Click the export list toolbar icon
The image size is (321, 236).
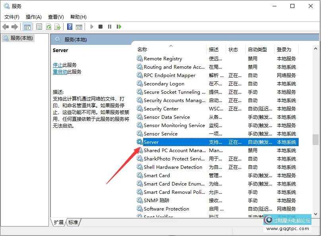58,27
